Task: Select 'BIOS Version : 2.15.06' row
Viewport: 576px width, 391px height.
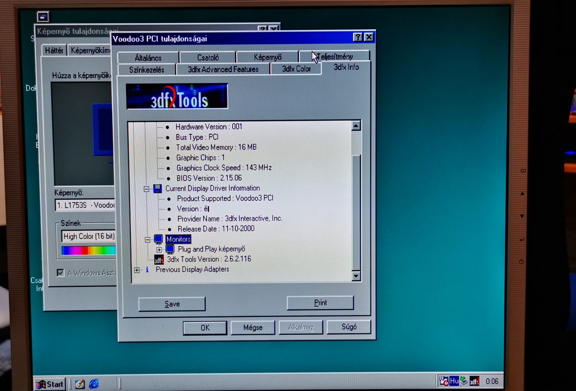Action: pyautogui.click(x=209, y=178)
